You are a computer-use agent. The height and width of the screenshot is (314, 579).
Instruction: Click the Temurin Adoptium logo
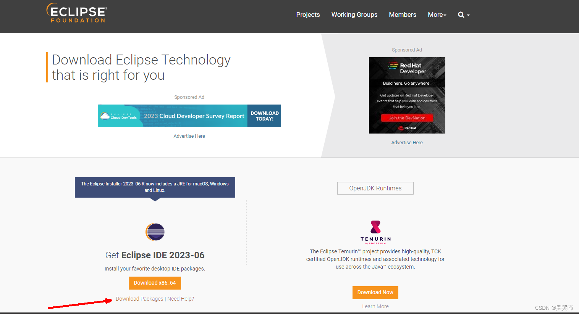tap(375, 232)
